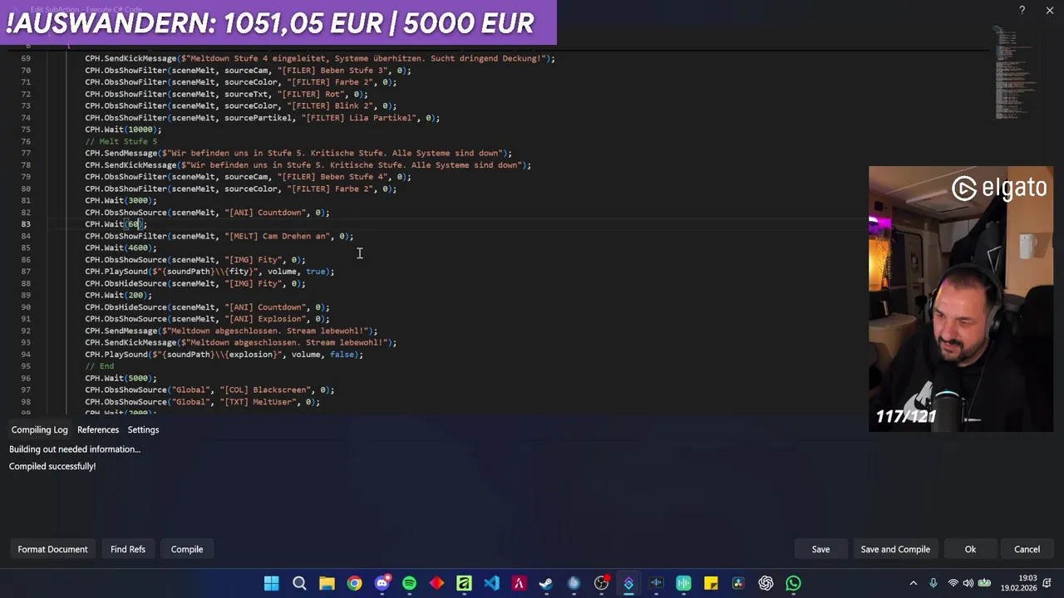Screen dimensions: 1064x598
Task: Switch to OBS Studio in taskbar
Action: [601, 583]
